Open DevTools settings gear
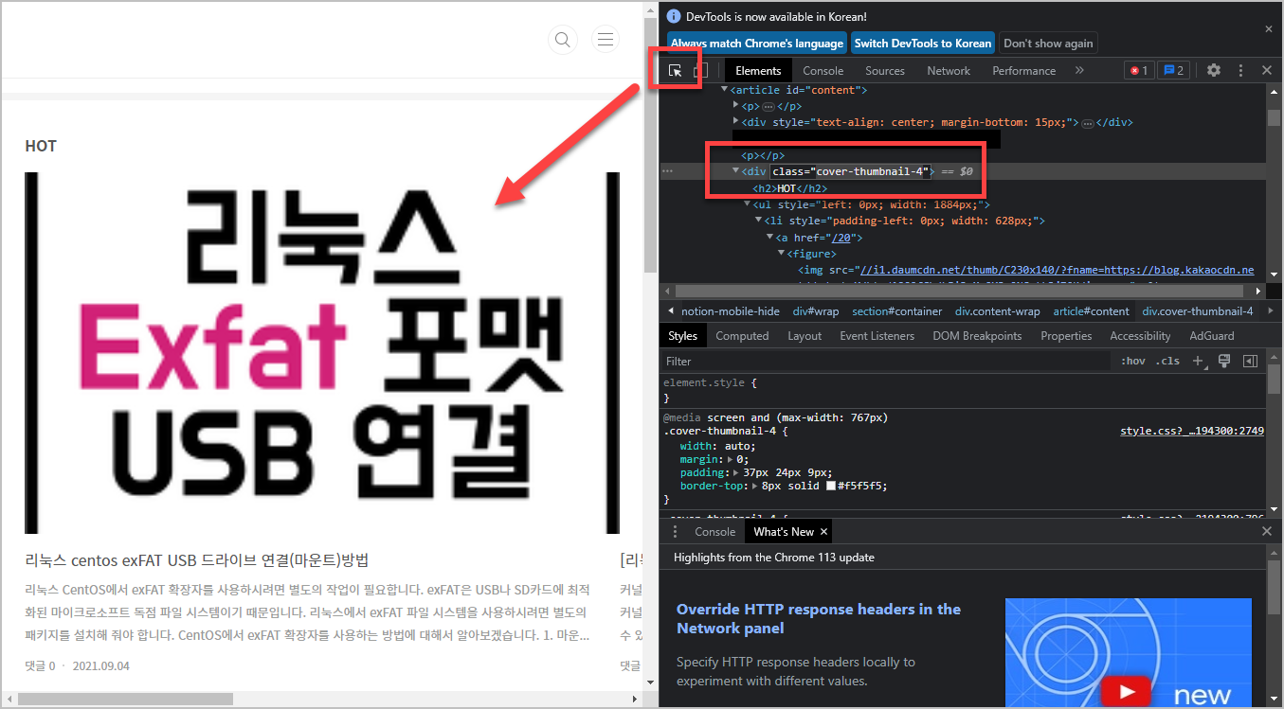 (1213, 70)
